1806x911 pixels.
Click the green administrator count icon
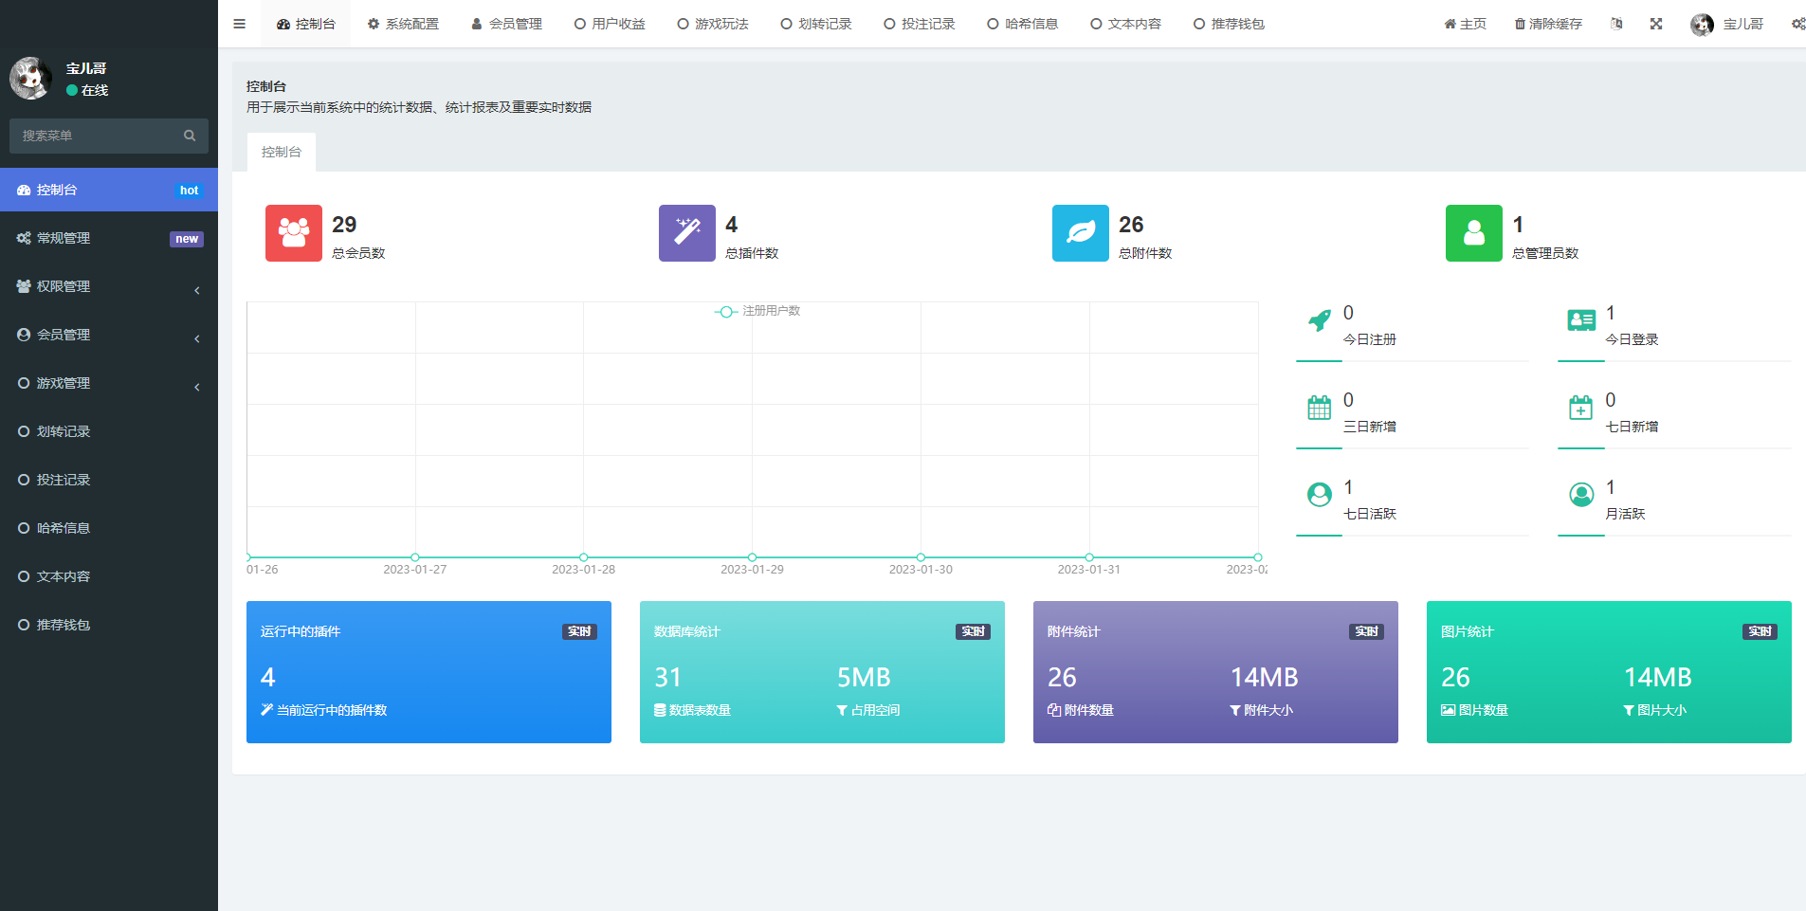pyautogui.click(x=1473, y=233)
